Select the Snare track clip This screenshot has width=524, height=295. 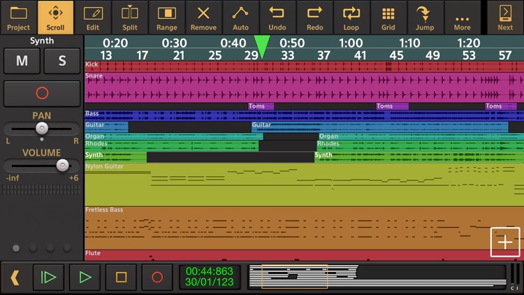pyautogui.click(x=304, y=87)
